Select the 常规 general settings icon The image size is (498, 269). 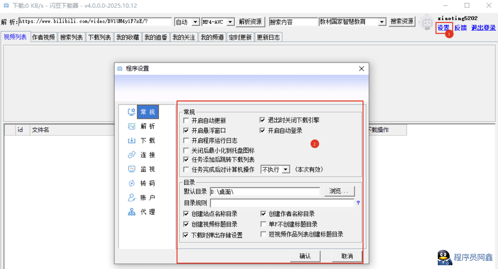pos(131,112)
